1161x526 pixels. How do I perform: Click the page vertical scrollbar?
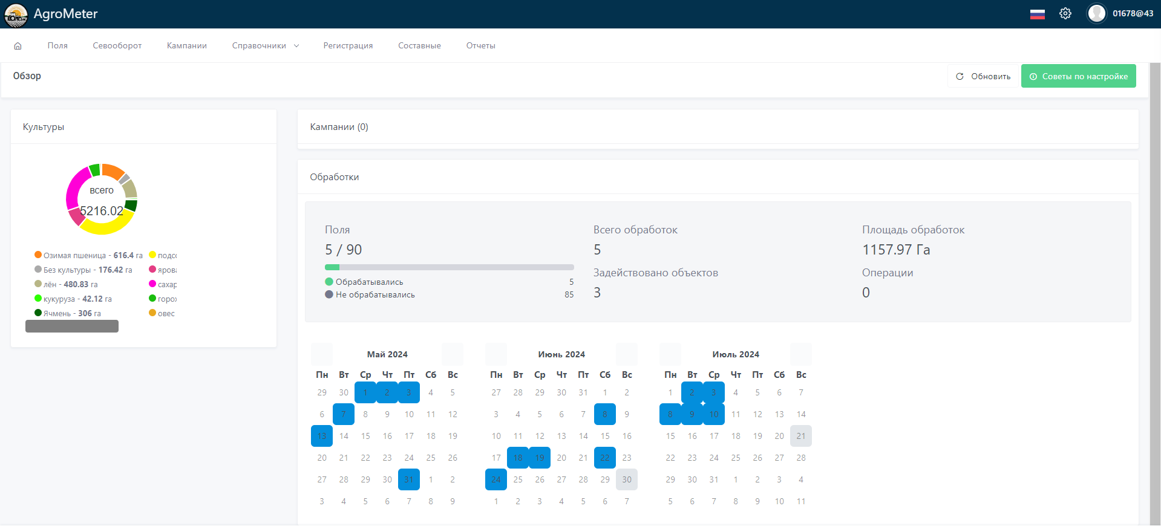click(1154, 290)
